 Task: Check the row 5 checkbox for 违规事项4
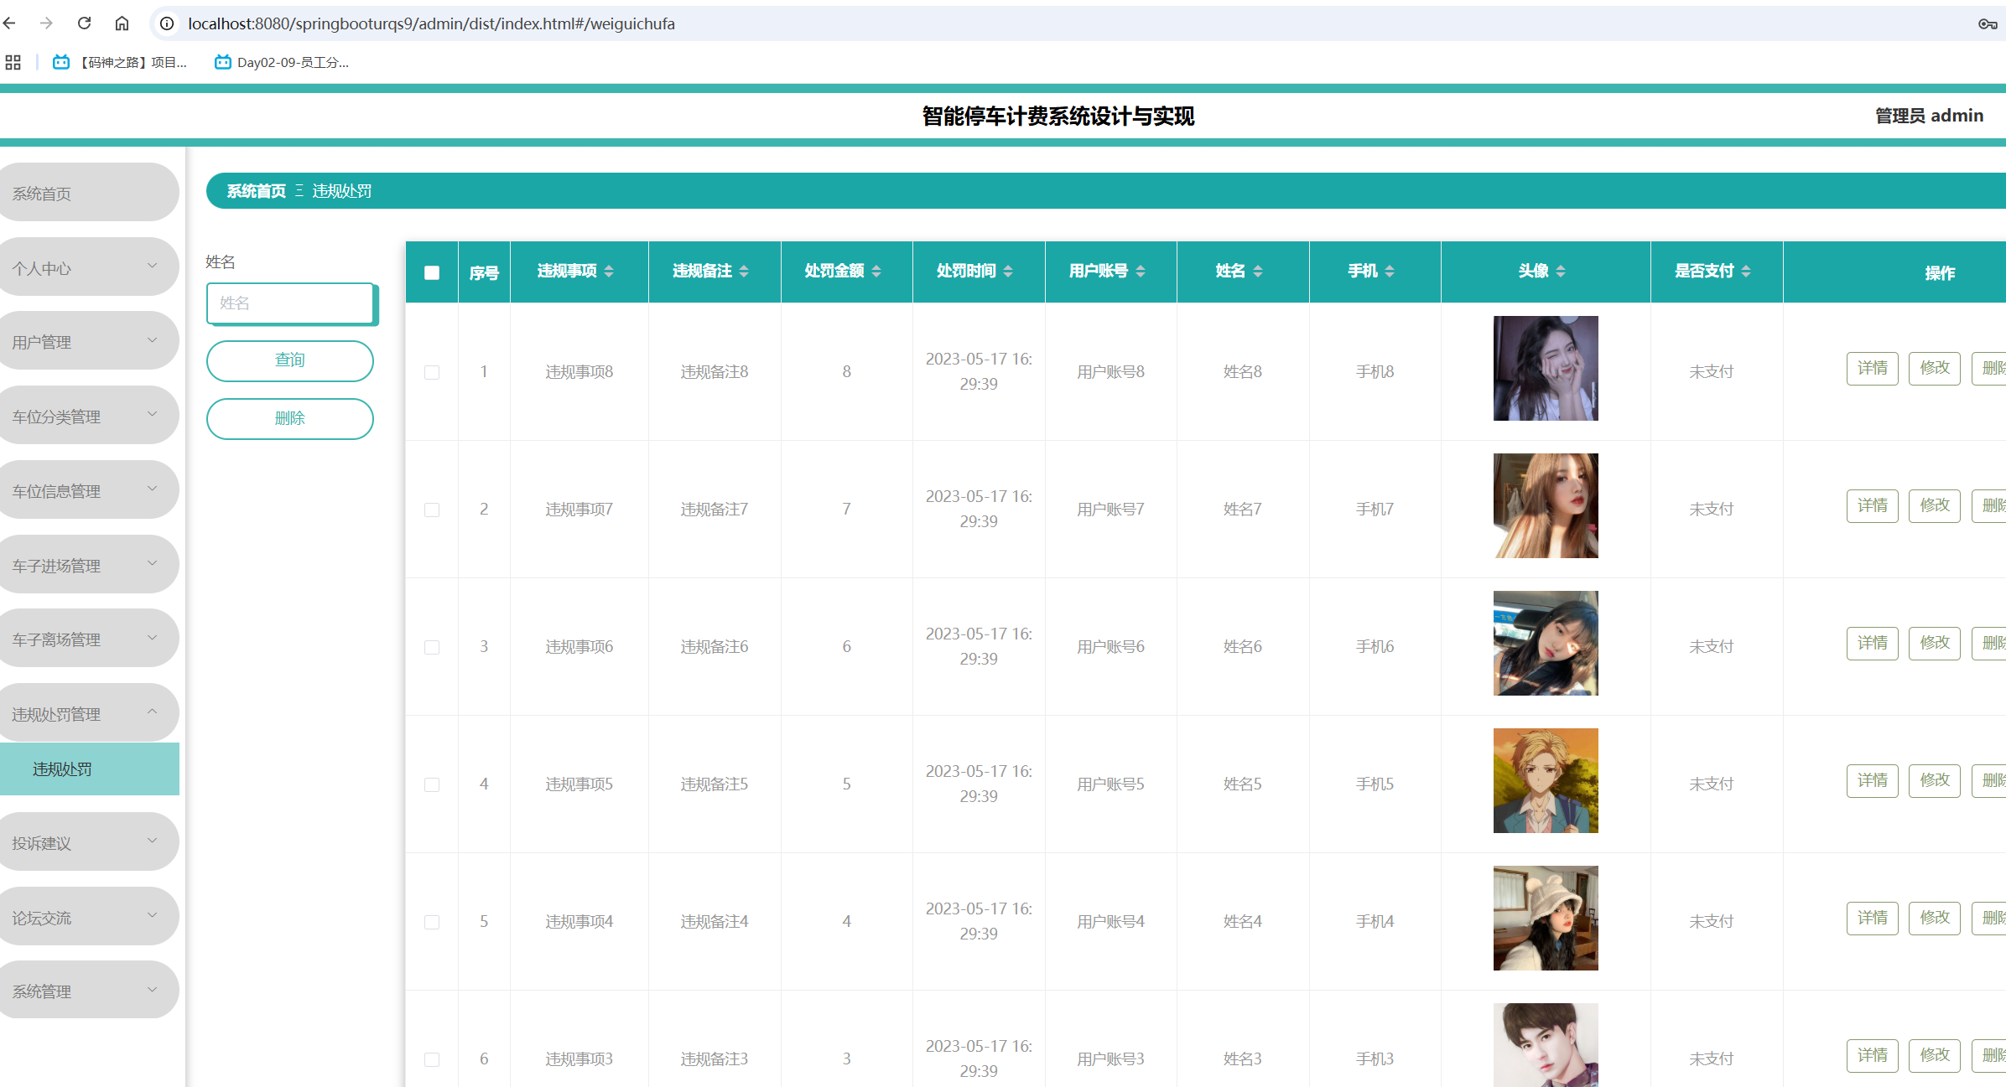(x=432, y=922)
